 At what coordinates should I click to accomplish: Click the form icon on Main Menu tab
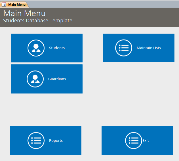tap(4, 5)
